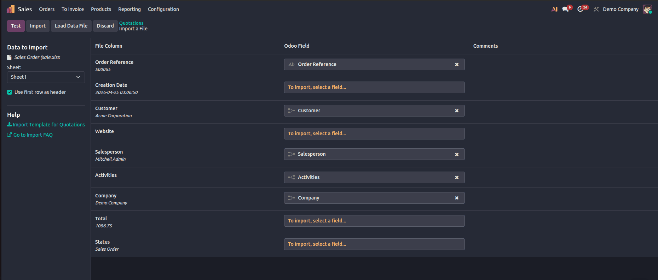658x280 pixels.
Task: Click the relation icon in the Company field
Action: [x=292, y=198]
